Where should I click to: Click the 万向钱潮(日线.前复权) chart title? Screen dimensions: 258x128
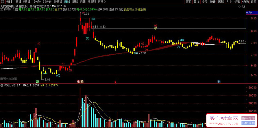click(14, 6)
